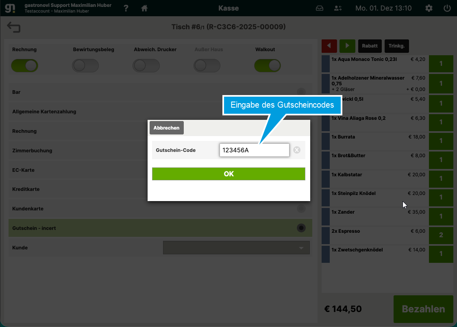This screenshot has height=327, width=457.
Task: Click into the Gutschein-Code input field
Action: pos(254,150)
